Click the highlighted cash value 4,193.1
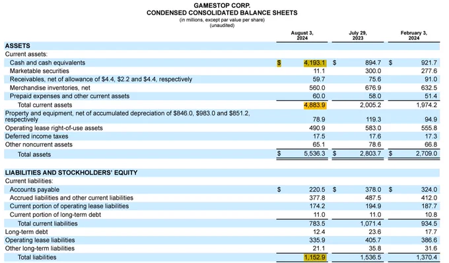 coord(315,63)
